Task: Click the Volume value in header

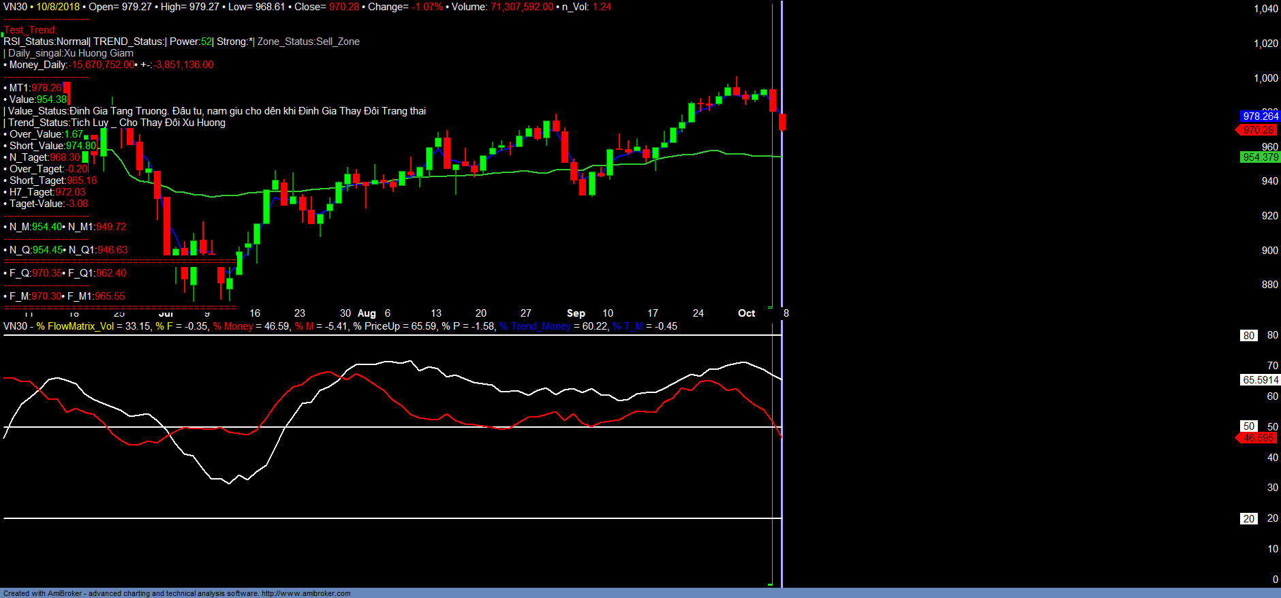Action: (521, 7)
